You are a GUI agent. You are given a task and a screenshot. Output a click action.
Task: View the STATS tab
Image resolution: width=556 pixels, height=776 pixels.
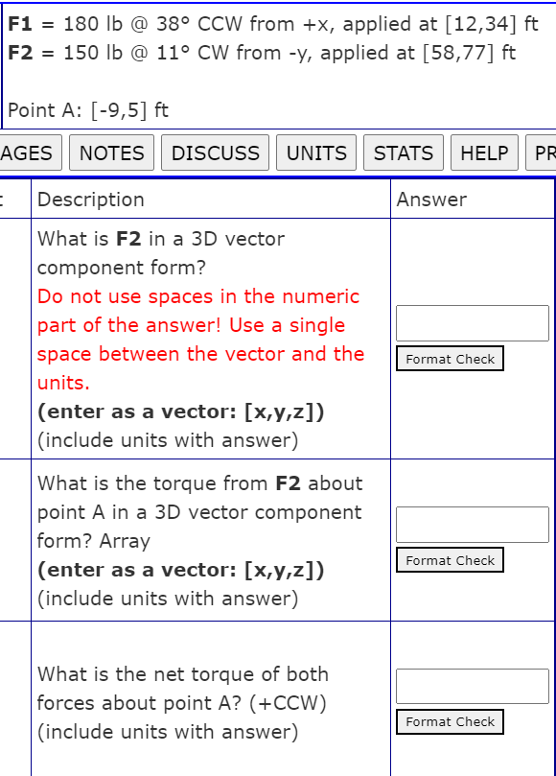coord(403,153)
